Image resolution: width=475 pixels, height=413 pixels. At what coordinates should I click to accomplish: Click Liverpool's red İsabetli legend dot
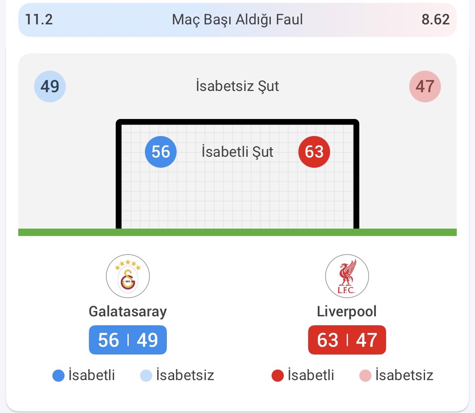tap(278, 376)
